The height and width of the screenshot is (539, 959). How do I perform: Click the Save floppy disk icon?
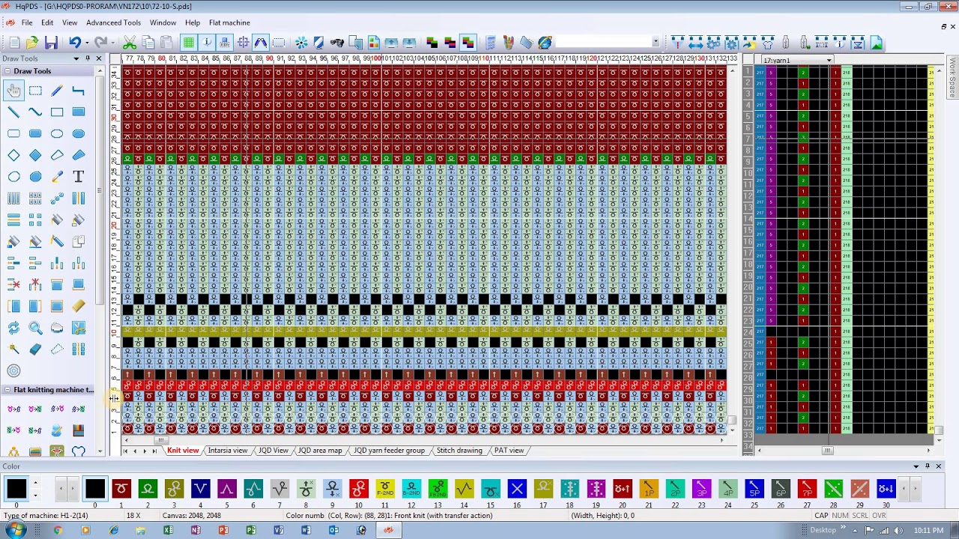51,43
